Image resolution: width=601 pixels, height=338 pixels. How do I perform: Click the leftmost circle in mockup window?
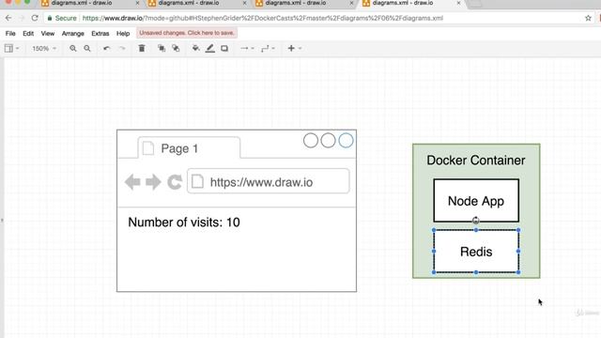(x=311, y=141)
